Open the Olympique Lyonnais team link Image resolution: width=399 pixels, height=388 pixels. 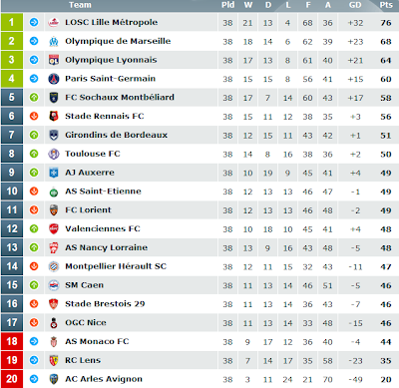(111, 60)
